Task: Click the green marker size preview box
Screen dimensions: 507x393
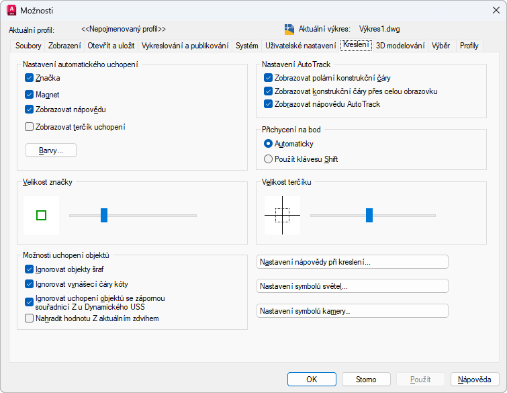Action: tap(41, 215)
